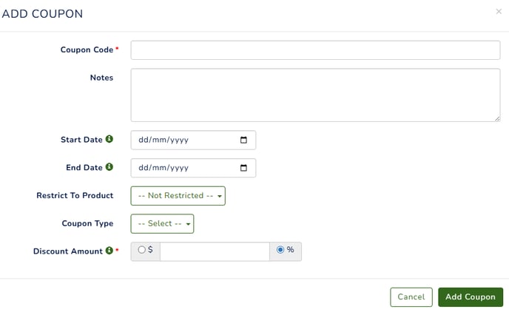Close the Add Coupon dialog with X
This screenshot has width=509, height=312.
tap(499, 12)
